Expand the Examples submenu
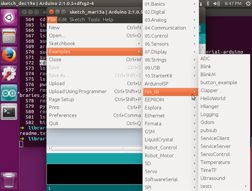 coord(95,51)
